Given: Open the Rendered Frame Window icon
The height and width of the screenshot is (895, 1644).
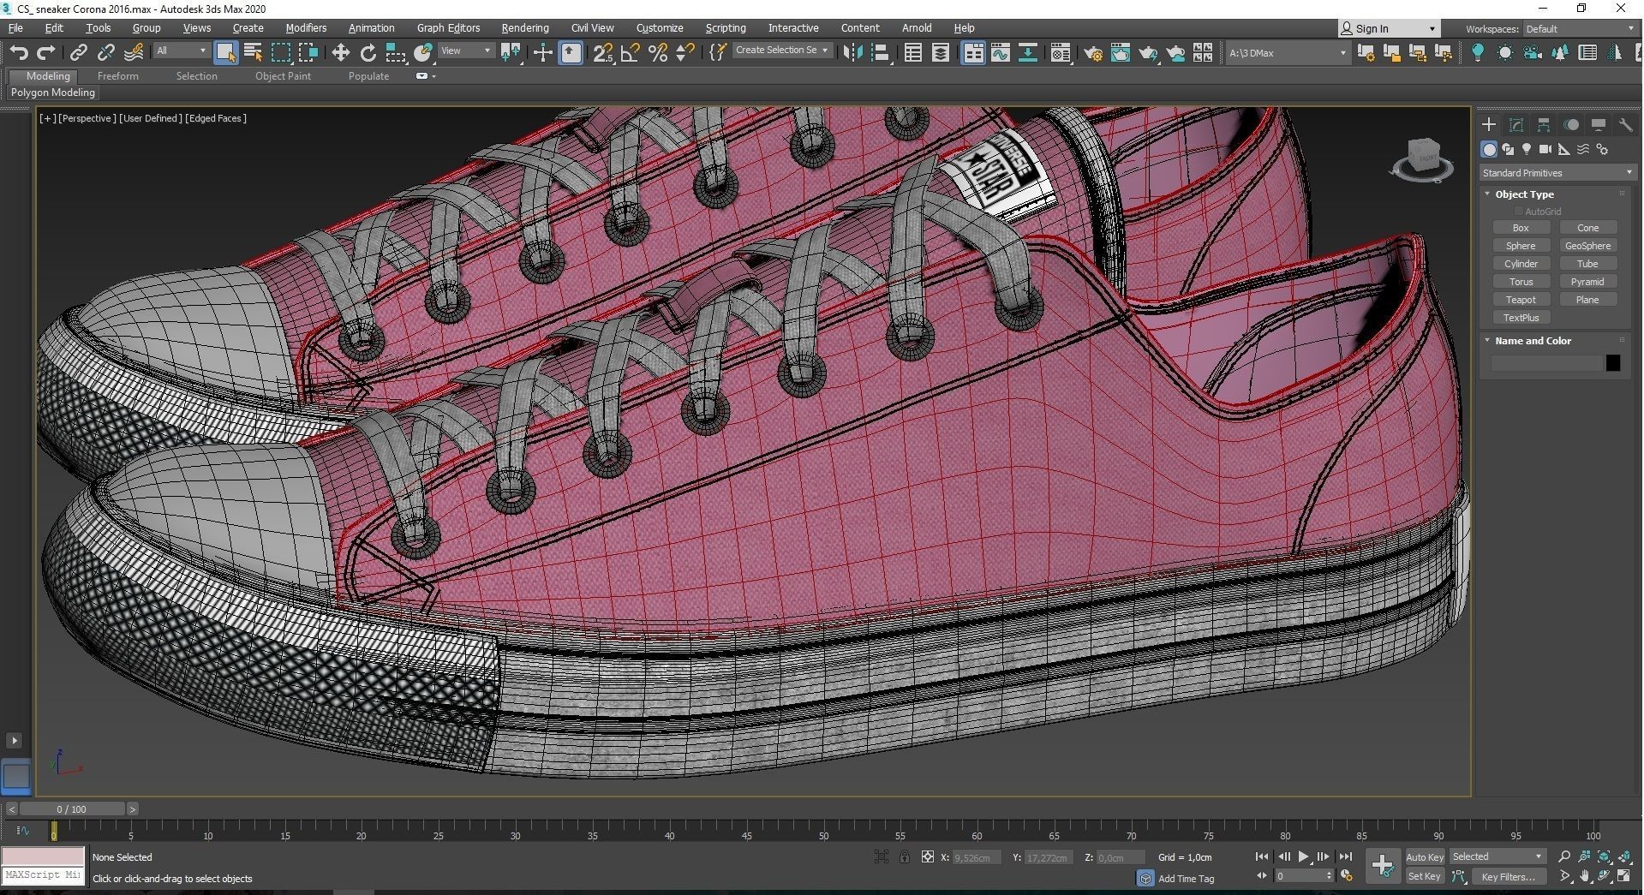Looking at the screenshot, I should [x=1120, y=53].
